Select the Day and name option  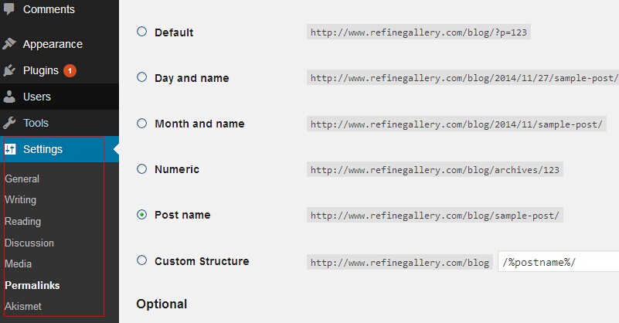pyautogui.click(x=141, y=77)
